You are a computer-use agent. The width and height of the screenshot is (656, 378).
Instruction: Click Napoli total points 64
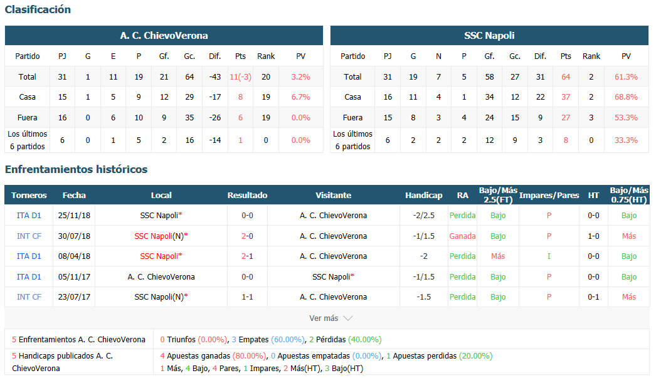[x=566, y=77]
